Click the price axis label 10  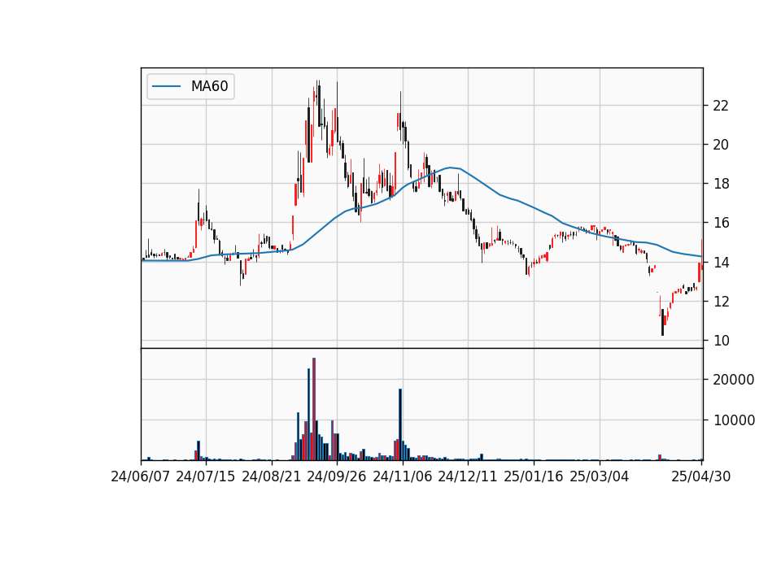[721, 341]
